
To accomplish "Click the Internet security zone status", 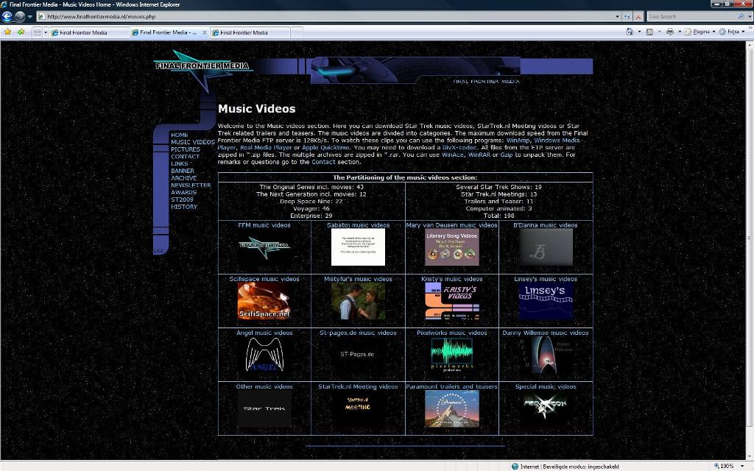I will [565, 466].
